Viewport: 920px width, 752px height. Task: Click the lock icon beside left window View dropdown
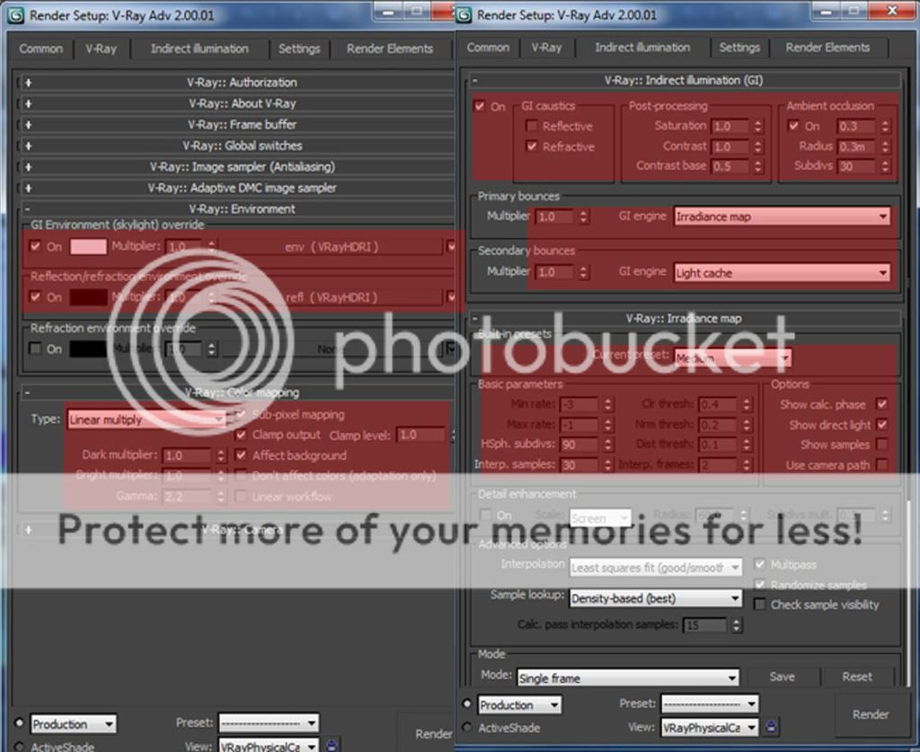(x=332, y=746)
